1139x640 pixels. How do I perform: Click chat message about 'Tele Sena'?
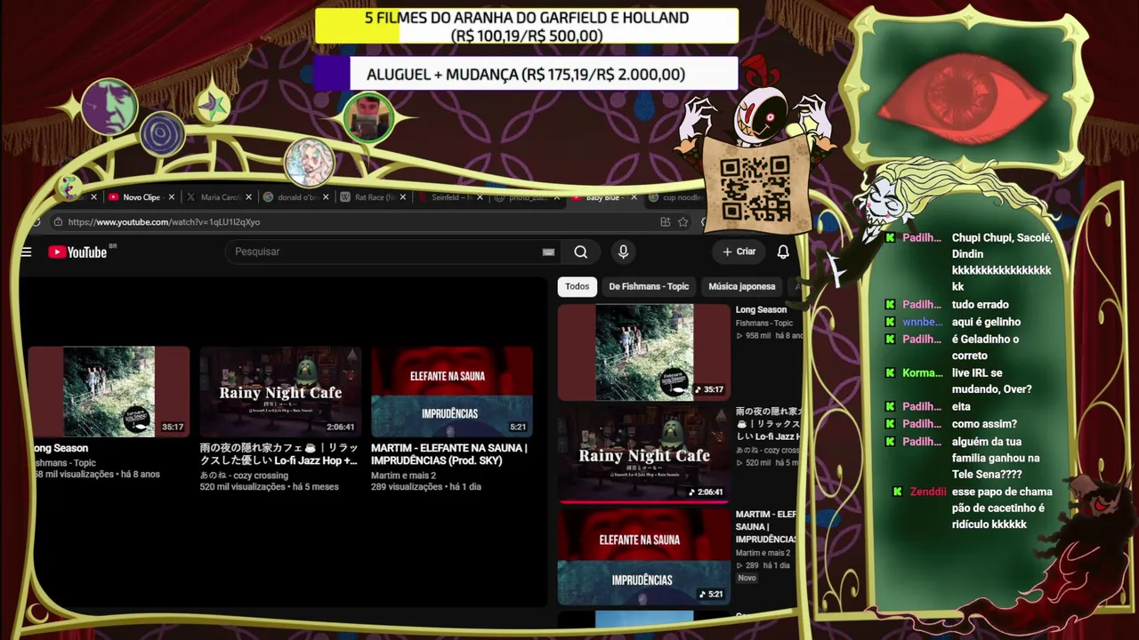click(996, 458)
